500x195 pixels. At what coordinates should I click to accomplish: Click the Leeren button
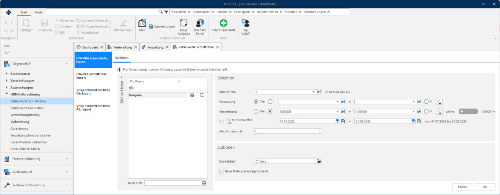click(x=463, y=187)
